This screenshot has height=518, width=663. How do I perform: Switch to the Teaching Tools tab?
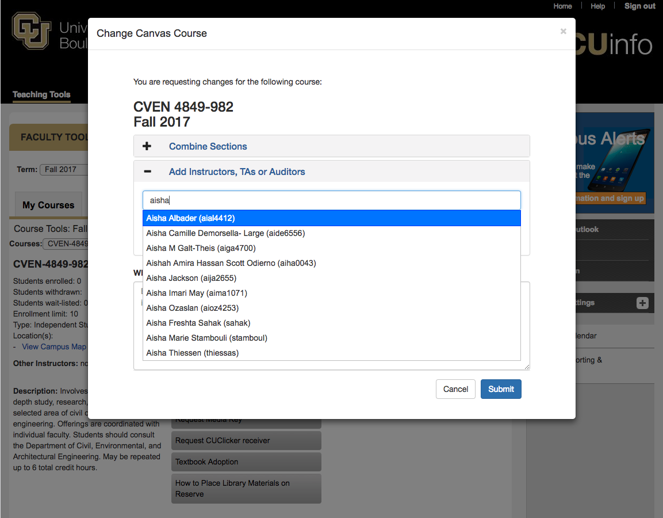click(41, 94)
